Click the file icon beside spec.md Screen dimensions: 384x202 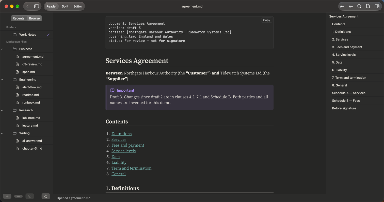(17, 72)
